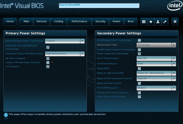Open the Cooling tab
Screen dimensions: 183x124
click(59, 22)
